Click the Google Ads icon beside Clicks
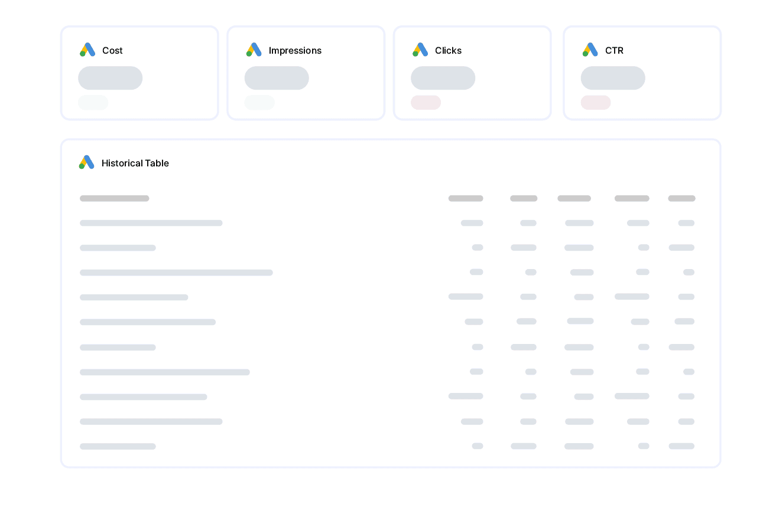 point(420,50)
